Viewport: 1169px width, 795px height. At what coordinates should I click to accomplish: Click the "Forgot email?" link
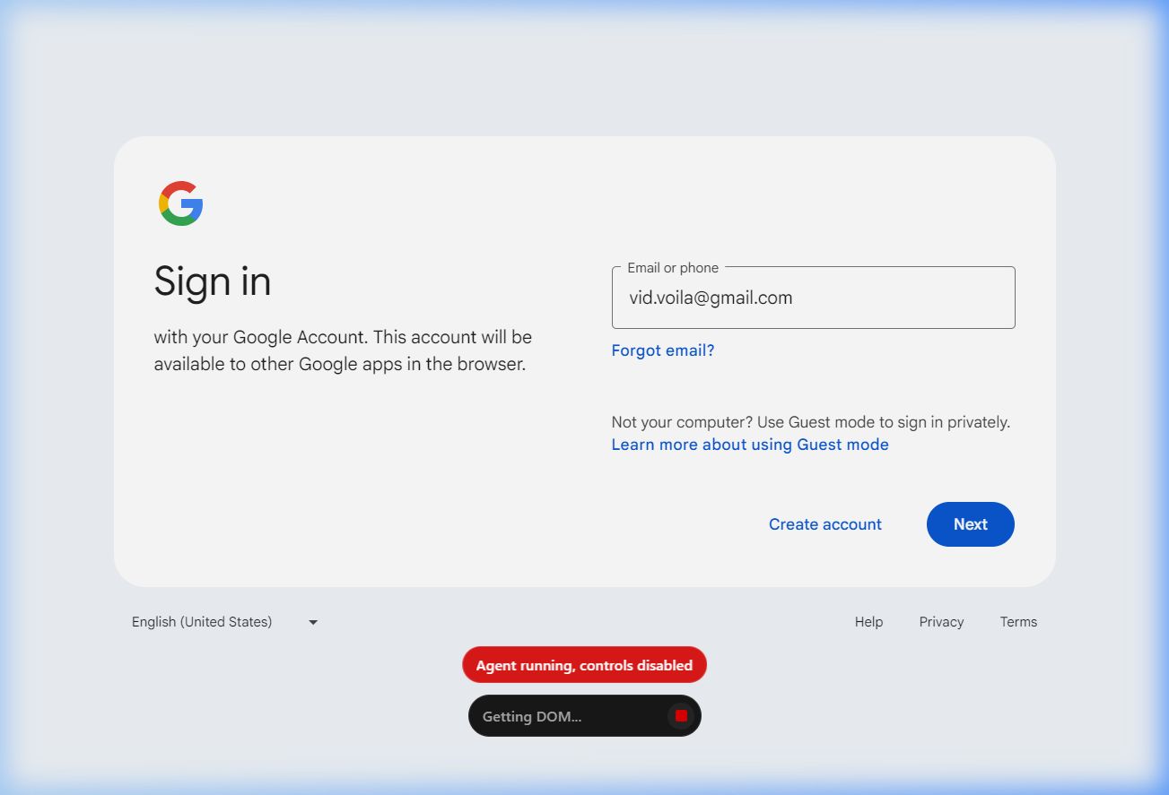[663, 350]
